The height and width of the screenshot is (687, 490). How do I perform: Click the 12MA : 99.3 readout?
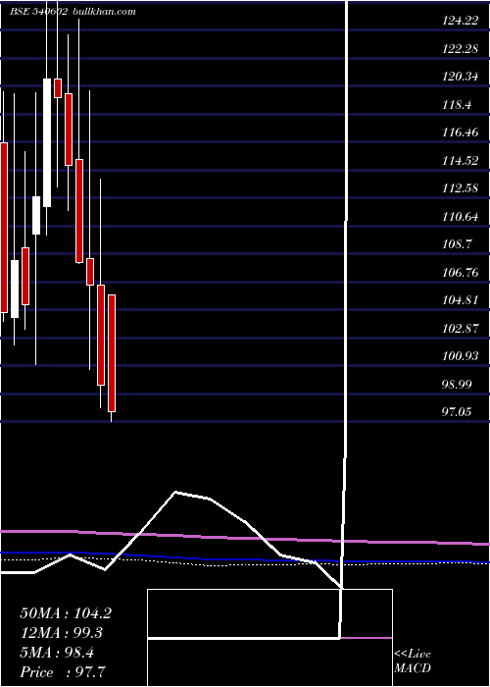(62, 633)
